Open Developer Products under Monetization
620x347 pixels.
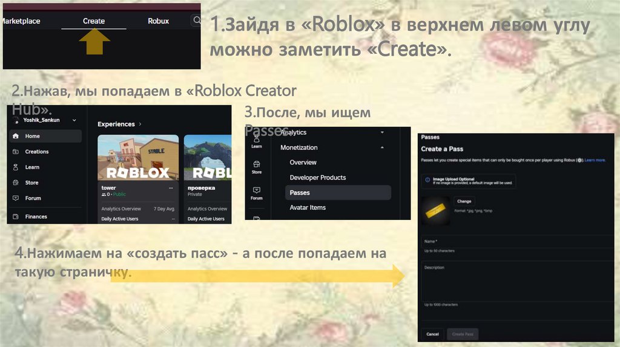(x=317, y=178)
